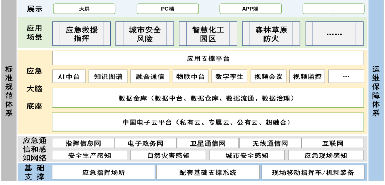Open the 应急救援指挥 scenario block
385x185 pixels.
click(x=82, y=34)
